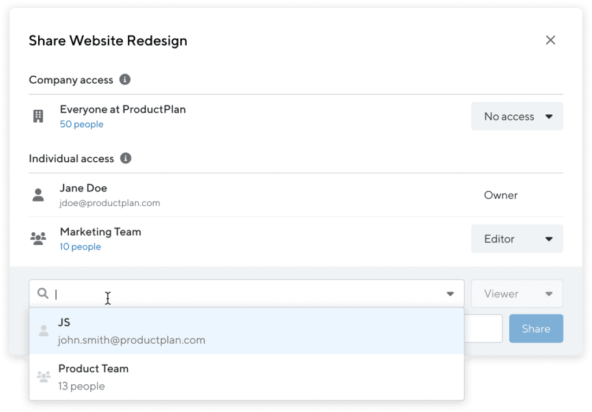
Task: Click inside the people search input
Action: (x=246, y=294)
